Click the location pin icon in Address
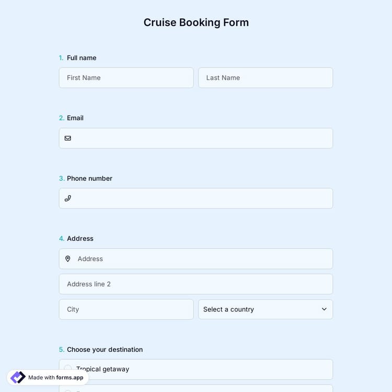Viewport: 392px width, 392px height. (x=67, y=259)
